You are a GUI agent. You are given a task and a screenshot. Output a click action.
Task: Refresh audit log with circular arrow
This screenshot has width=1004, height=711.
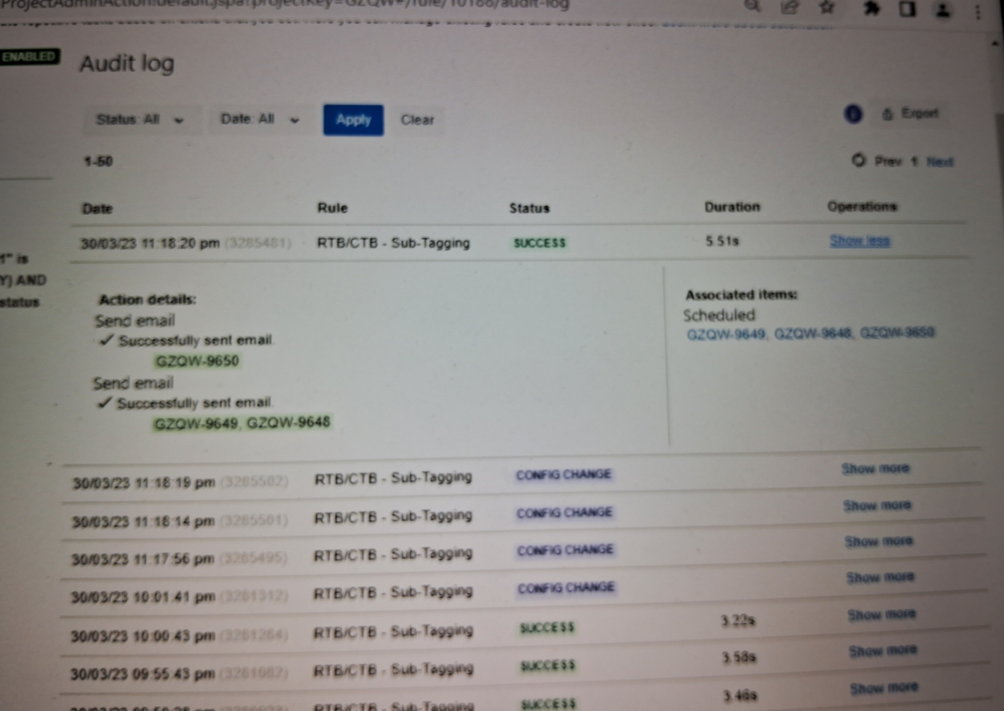858,160
